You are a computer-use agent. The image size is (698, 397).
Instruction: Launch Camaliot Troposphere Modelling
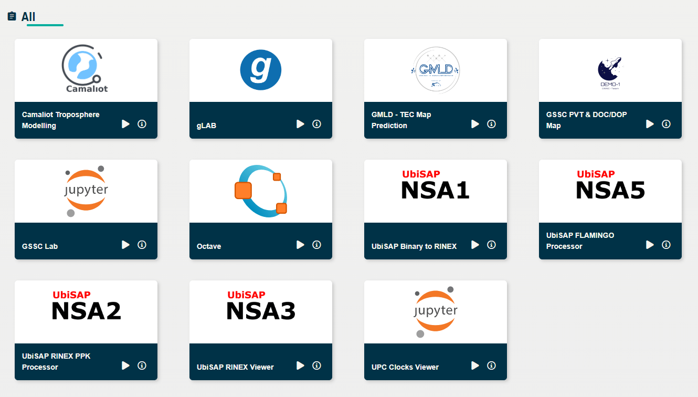click(x=125, y=124)
